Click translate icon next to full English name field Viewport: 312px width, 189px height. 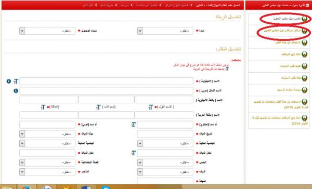point(16,81)
